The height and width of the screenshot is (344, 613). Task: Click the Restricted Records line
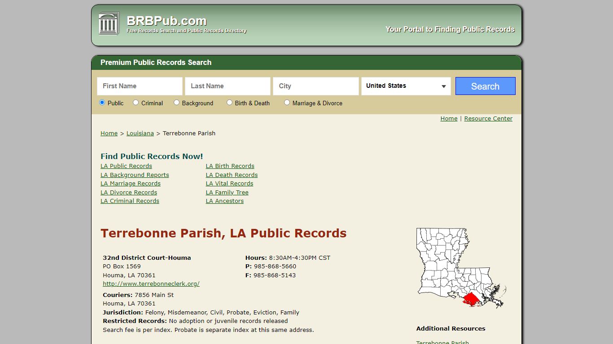pyautogui.click(x=195, y=321)
